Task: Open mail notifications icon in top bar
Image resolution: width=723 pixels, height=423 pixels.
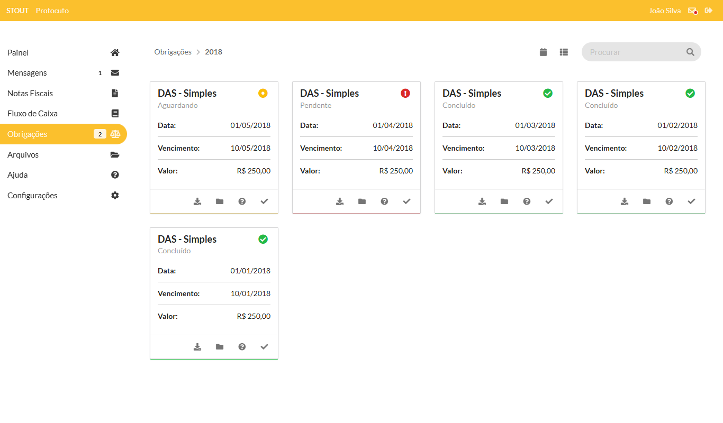Action: point(692,11)
